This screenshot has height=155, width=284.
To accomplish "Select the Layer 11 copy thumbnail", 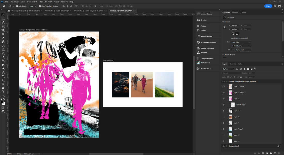I will point(233,105).
